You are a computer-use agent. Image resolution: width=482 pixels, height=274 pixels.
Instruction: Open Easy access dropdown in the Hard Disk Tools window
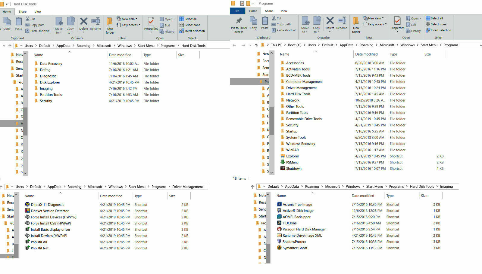[x=128, y=25]
